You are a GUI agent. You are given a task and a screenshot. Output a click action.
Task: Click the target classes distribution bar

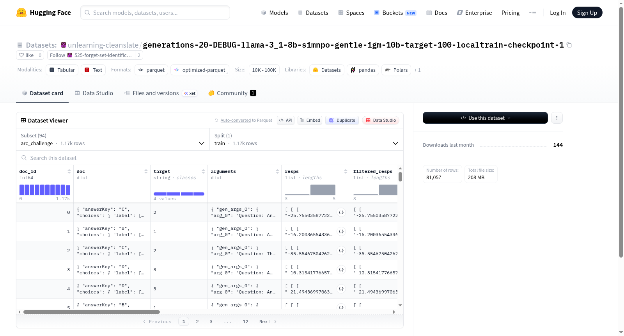pyautogui.click(x=179, y=194)
